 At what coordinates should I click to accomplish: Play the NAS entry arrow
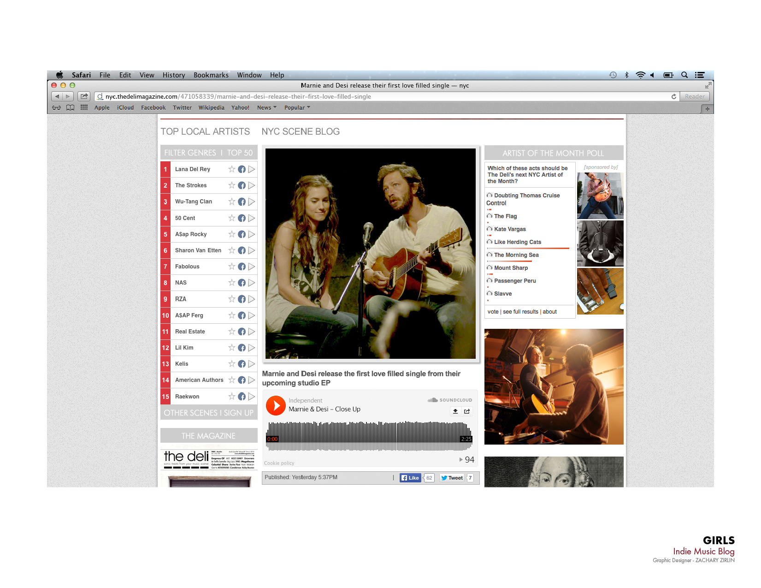252,283
